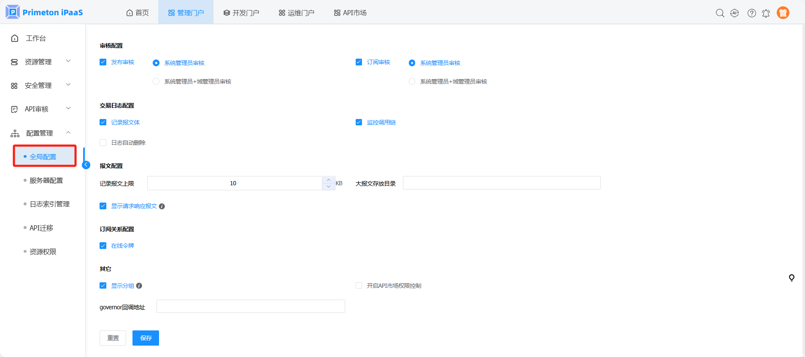This screenshot has width=805, height=357.
Task: Collapse the sidebar with the blue arrow
Action: pyautogui.click(x=86, y=165)
